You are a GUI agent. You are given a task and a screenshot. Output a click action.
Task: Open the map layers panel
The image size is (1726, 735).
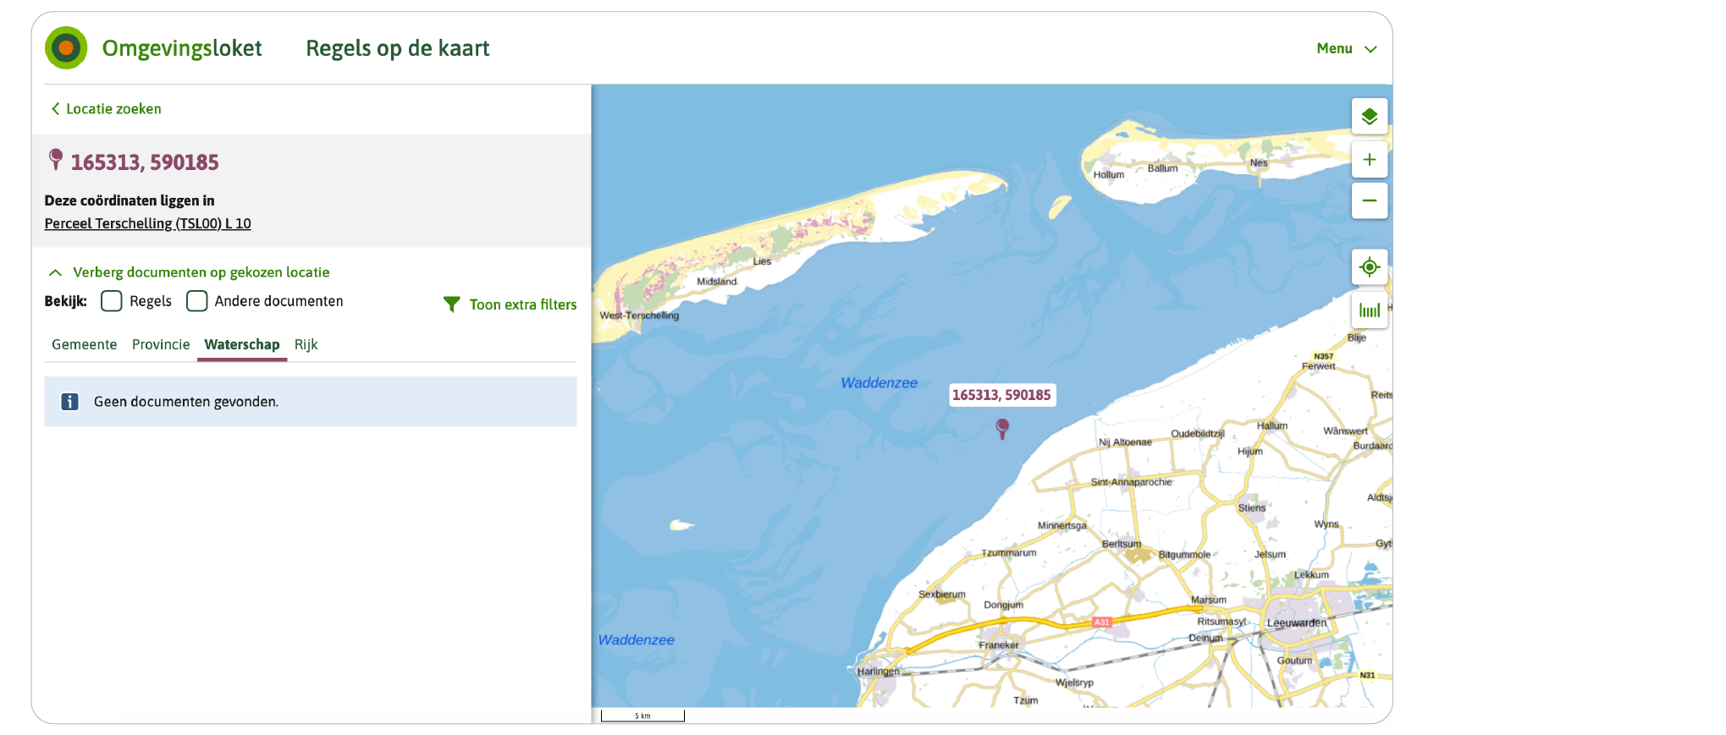(1369, 117)
